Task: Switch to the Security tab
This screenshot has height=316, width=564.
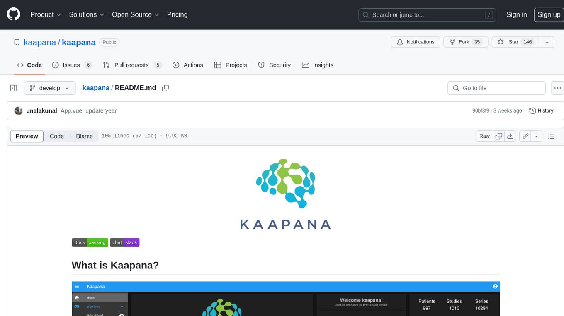Action: 274,65
